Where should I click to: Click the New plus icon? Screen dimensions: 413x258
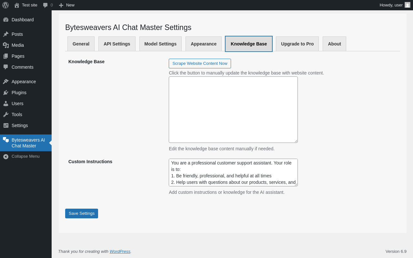click(x=61, y=5)
